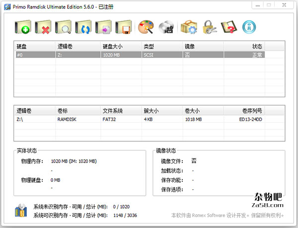Viewport: 298px width, 228px height.
Task: Click the save disk floppy icon
Action: coord(124,27)
